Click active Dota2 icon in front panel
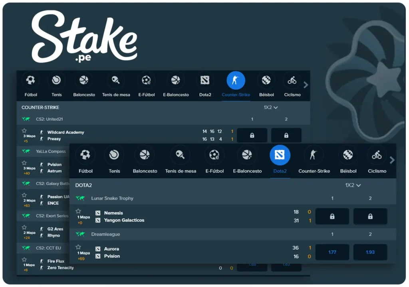The height and width of the screenshot is (287, 409). click(x=280, y=155)
